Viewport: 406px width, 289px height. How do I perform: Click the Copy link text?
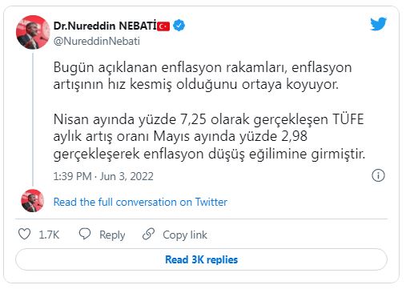pos(185,235)
